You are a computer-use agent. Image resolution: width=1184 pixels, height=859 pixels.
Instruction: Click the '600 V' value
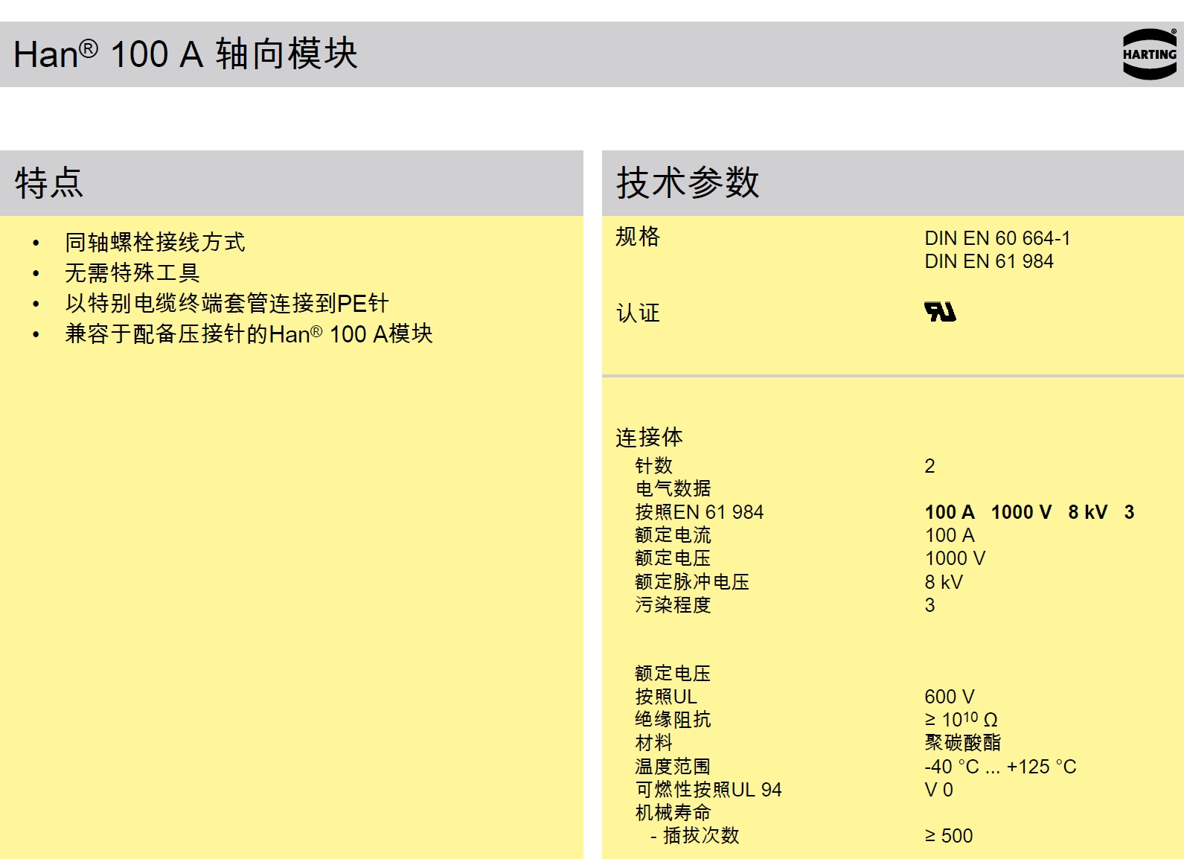point(950,697)
